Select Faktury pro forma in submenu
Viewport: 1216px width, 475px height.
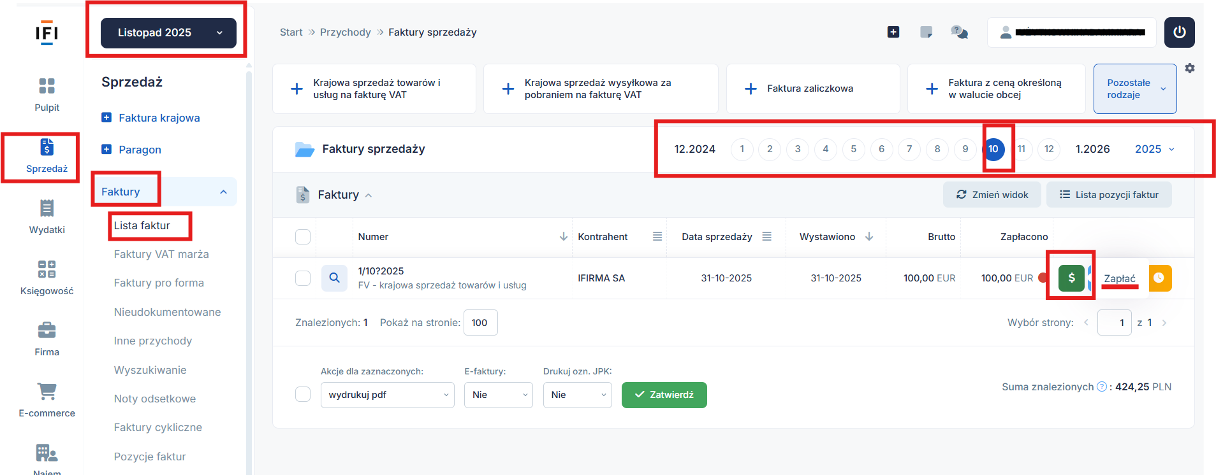pos(159,283)
